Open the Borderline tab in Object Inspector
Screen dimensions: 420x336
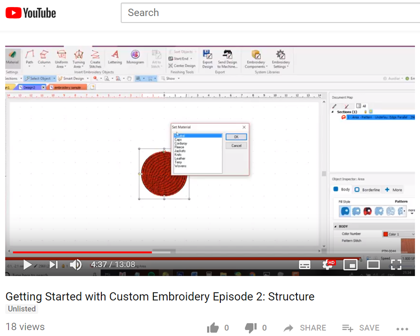coord(367,189)
